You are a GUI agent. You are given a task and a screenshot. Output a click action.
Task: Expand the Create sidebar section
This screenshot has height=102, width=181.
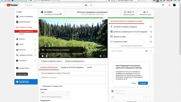point(35,61)
